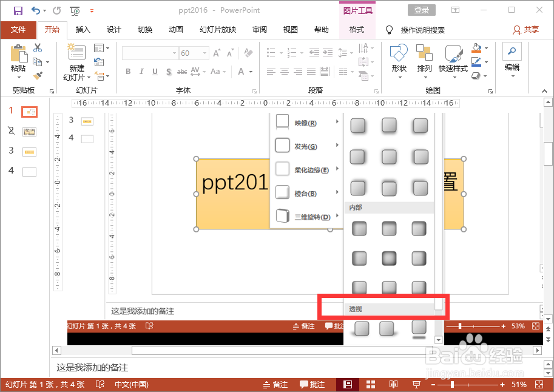Click zoom out minus button on status bar
554x392 pixels.
[433, 385]
